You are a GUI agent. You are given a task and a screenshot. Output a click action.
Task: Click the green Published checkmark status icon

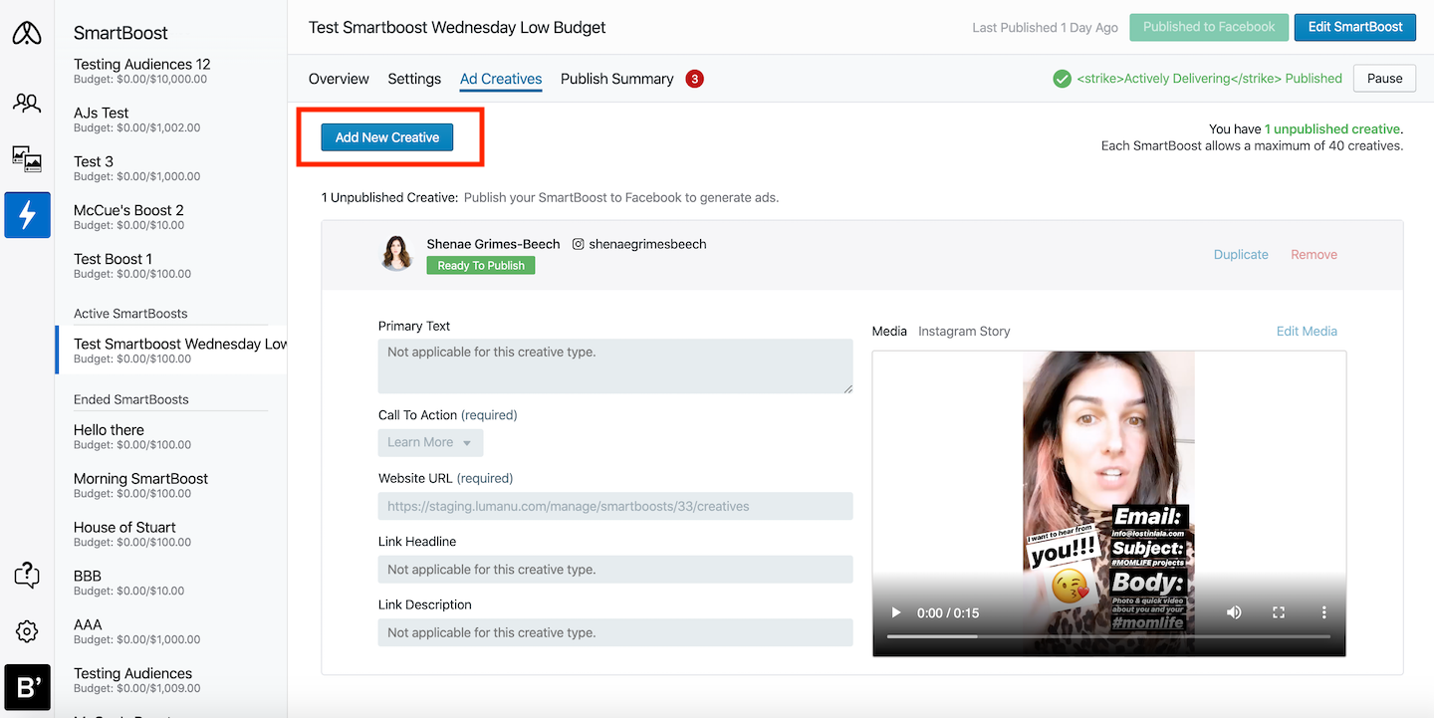[x=1063, y=79]
